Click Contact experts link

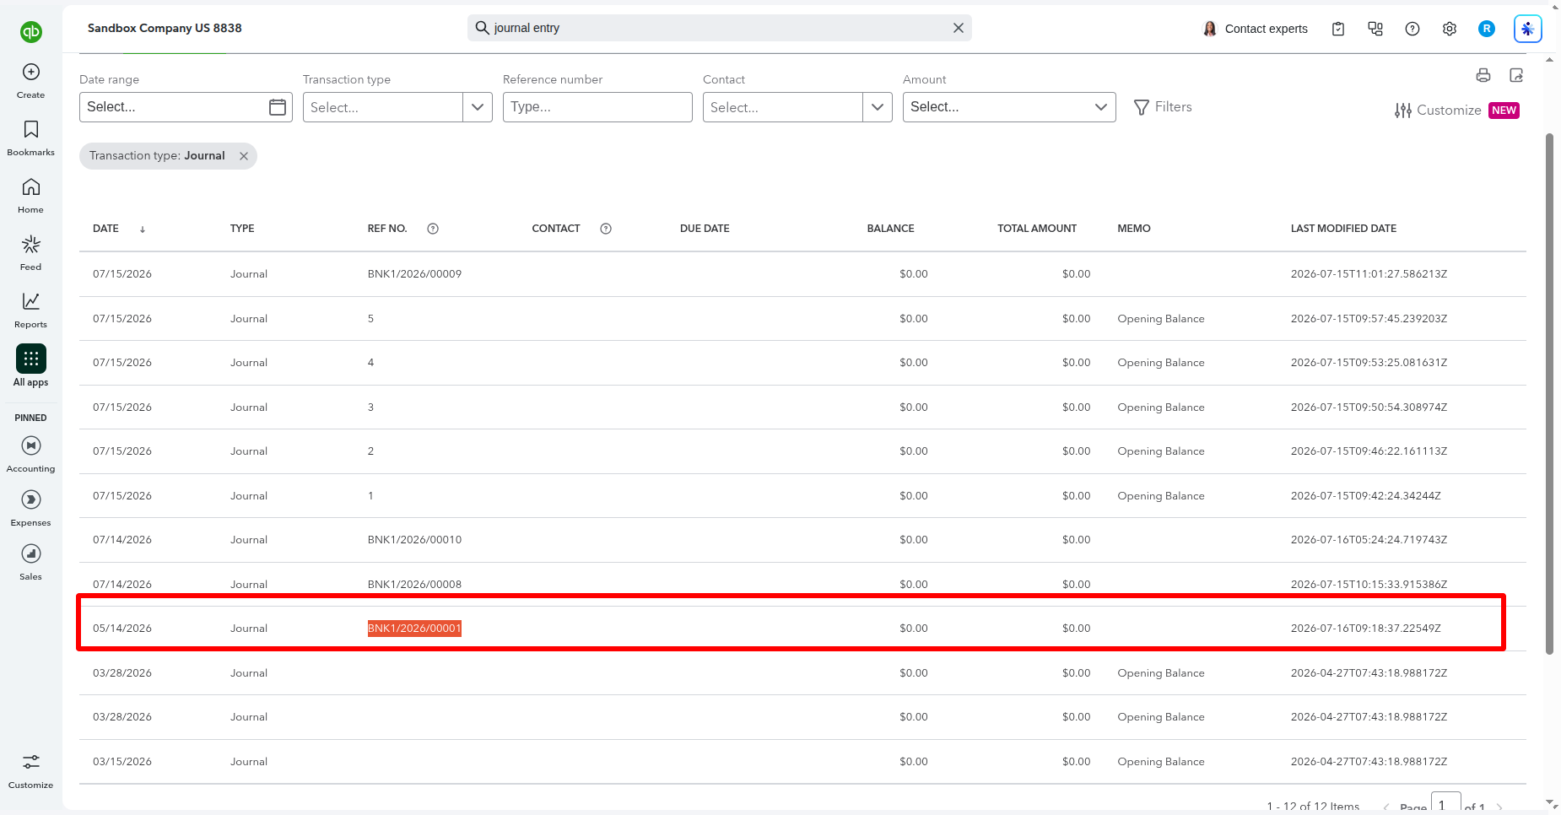pyautogui.click(x=1256, y=29)
